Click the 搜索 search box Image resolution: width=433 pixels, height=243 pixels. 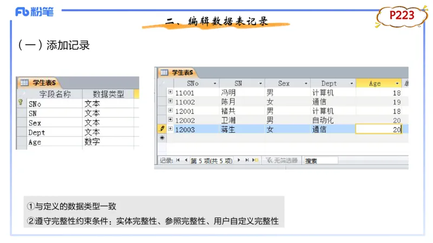(x=320, y=160)
